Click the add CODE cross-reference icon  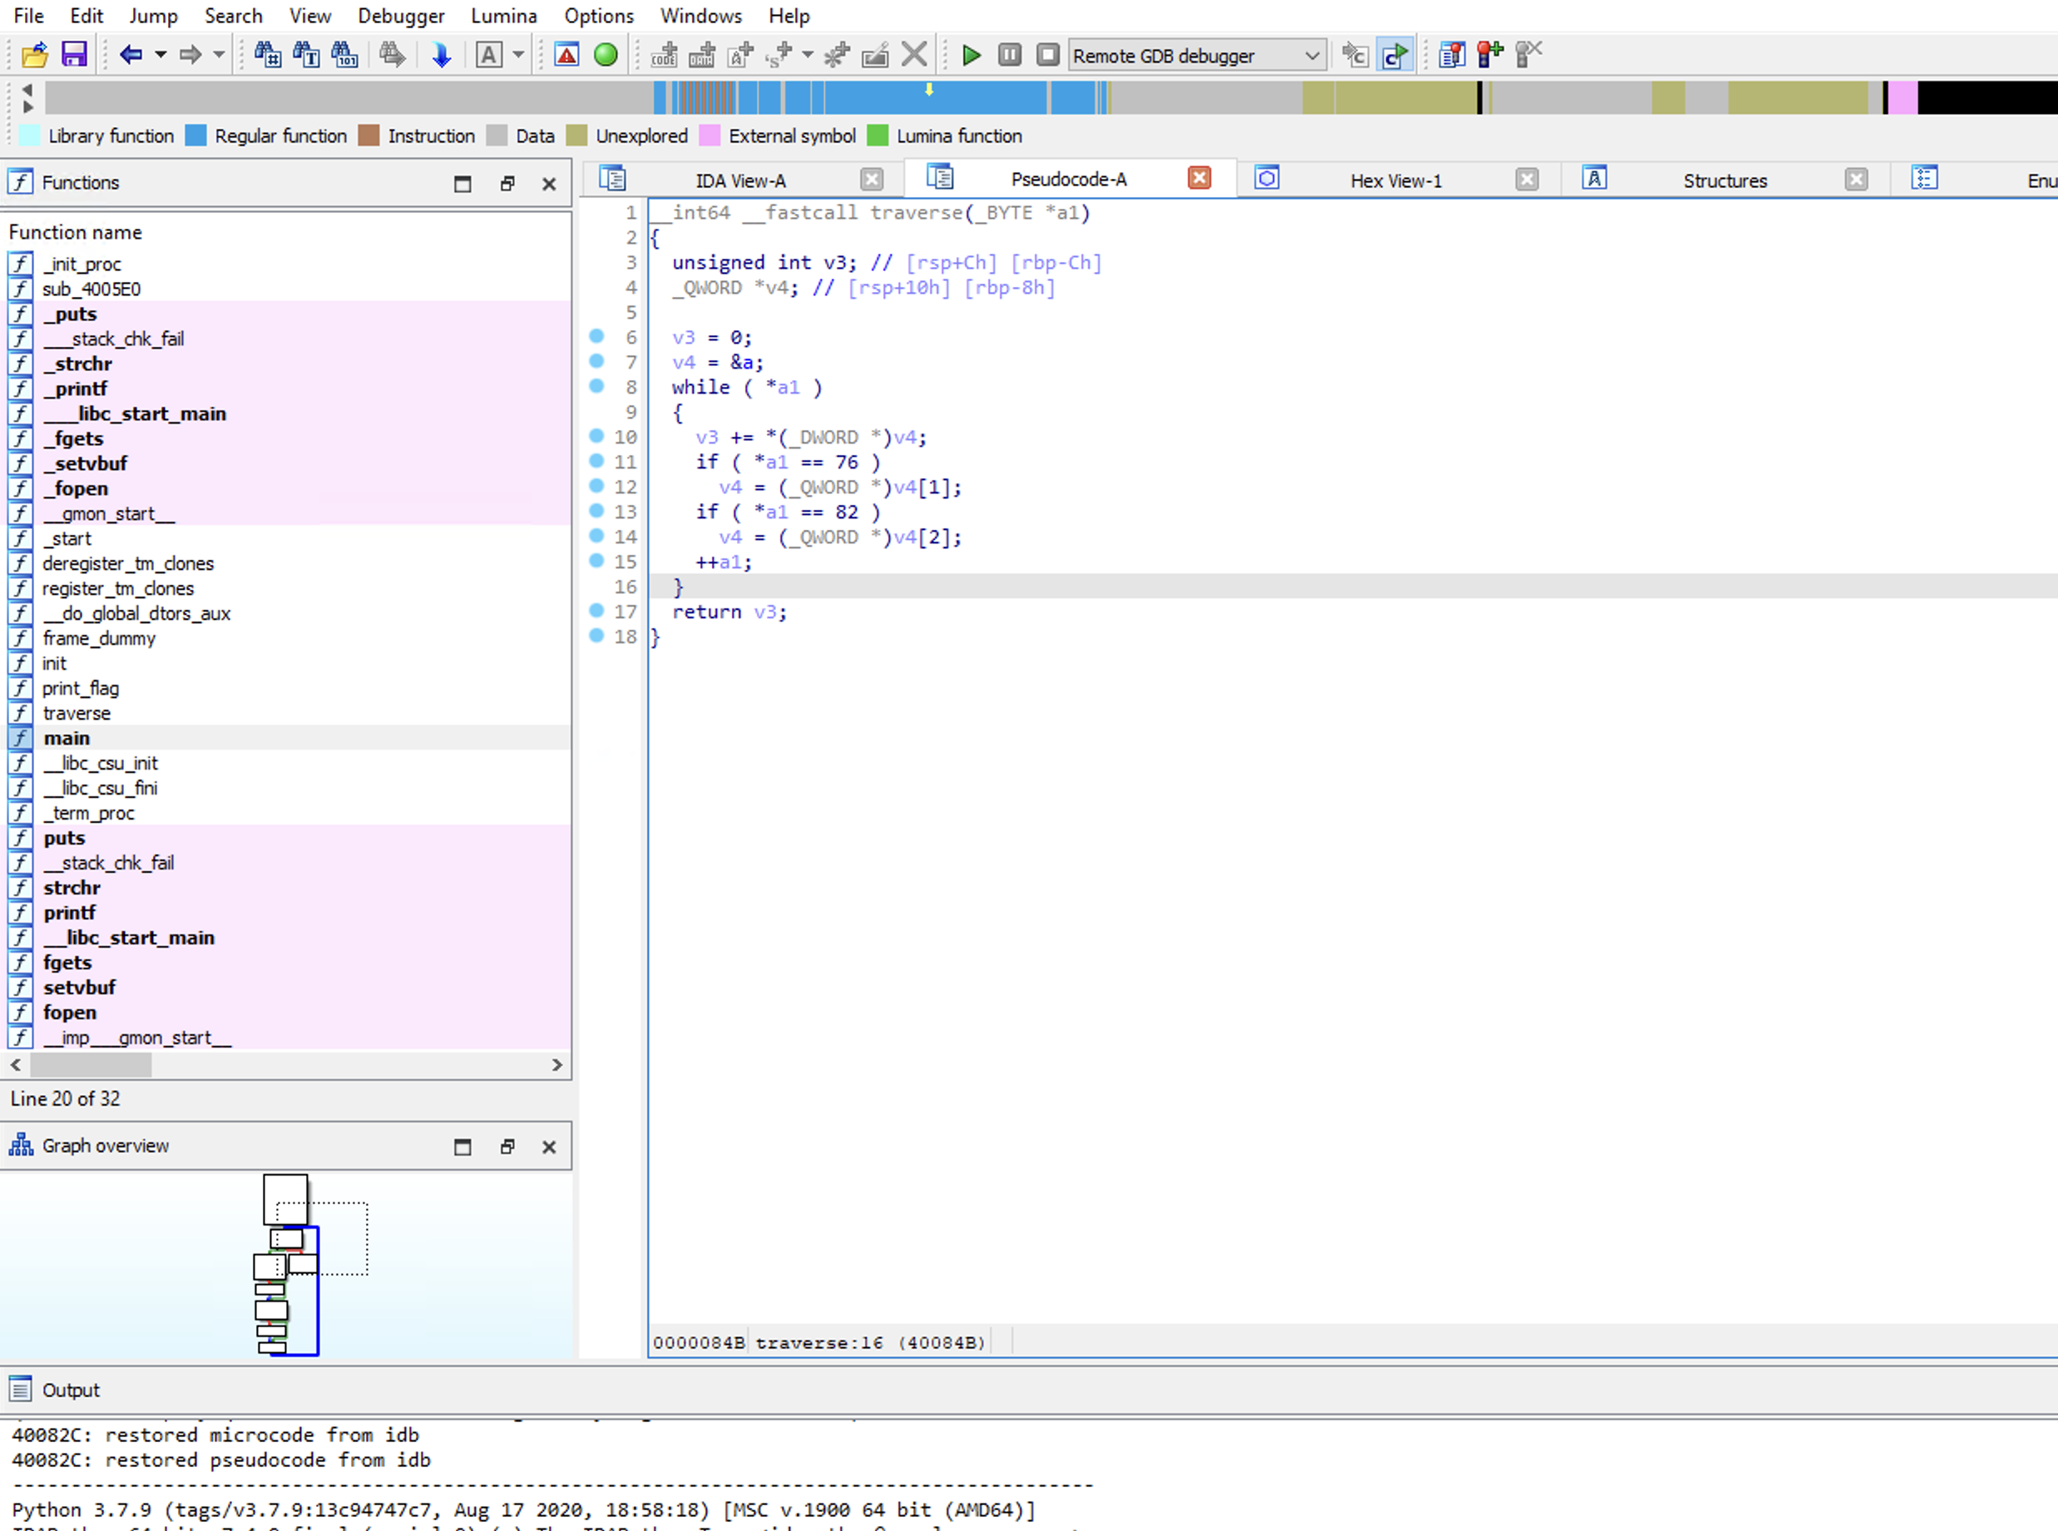pyautogui.click(x=664, y=55)
